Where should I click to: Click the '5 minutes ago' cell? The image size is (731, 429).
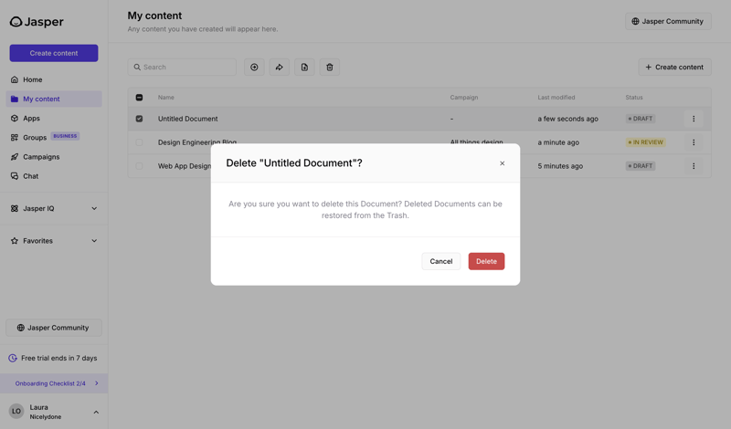pos(560,166)
